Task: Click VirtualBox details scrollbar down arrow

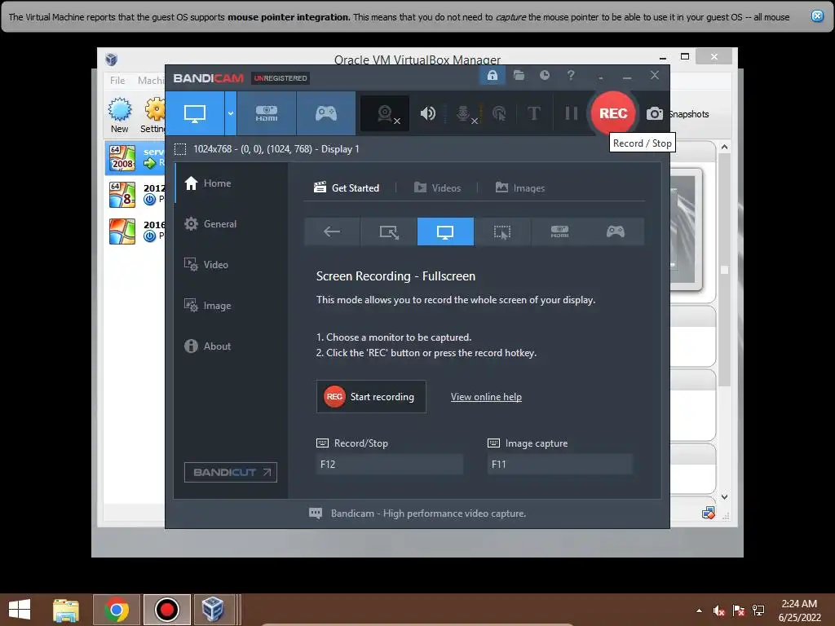Action: 724,496
